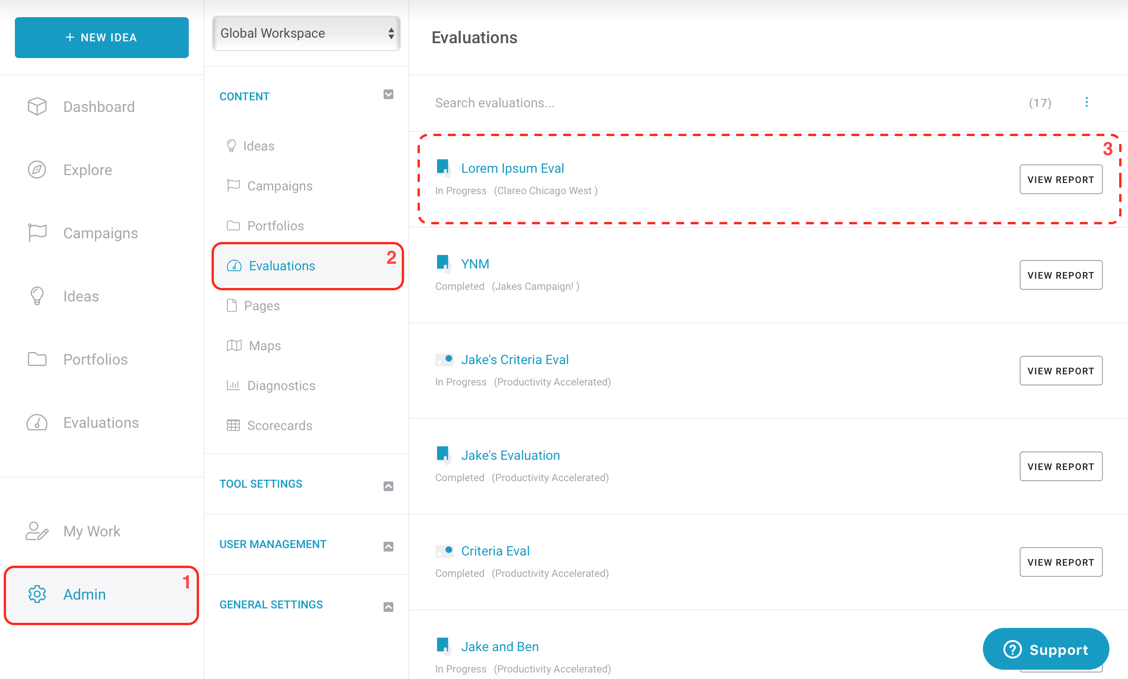
Task: Open the Global Workspace dropdown
Action: [x=306, y=33]
